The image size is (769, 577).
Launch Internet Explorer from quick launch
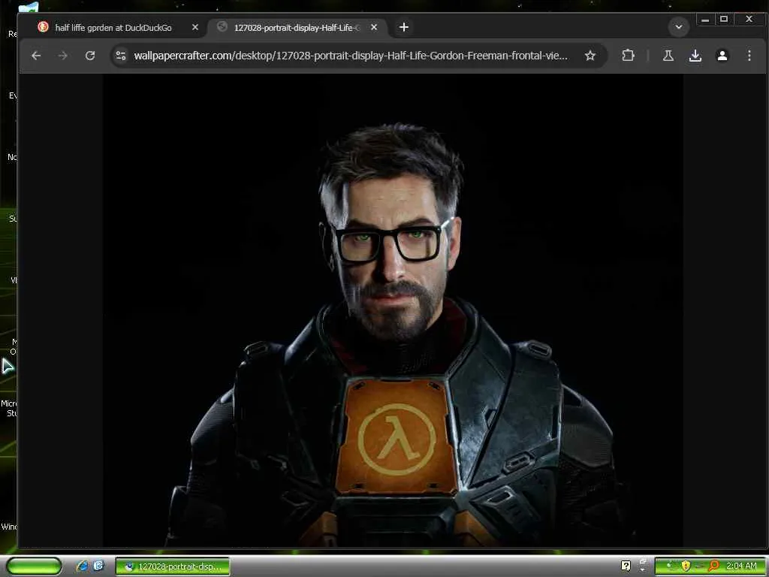(x=82, y=566)
